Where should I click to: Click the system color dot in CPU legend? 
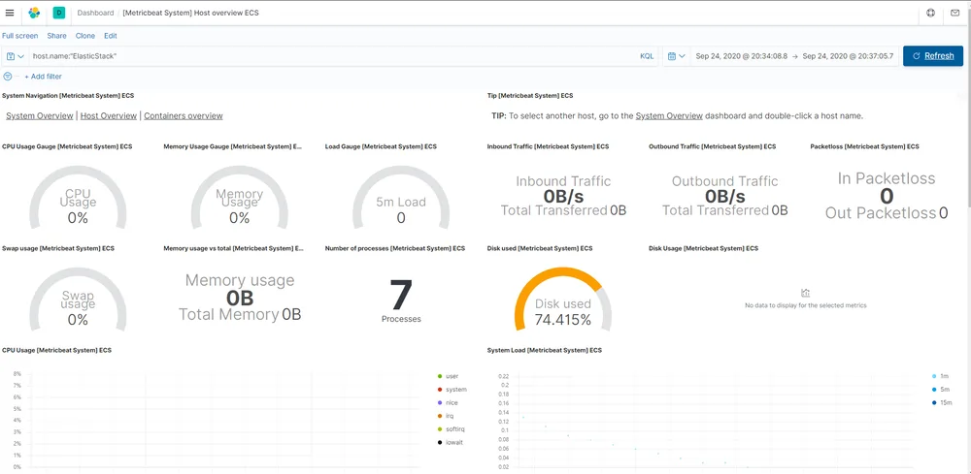[440, 390]
